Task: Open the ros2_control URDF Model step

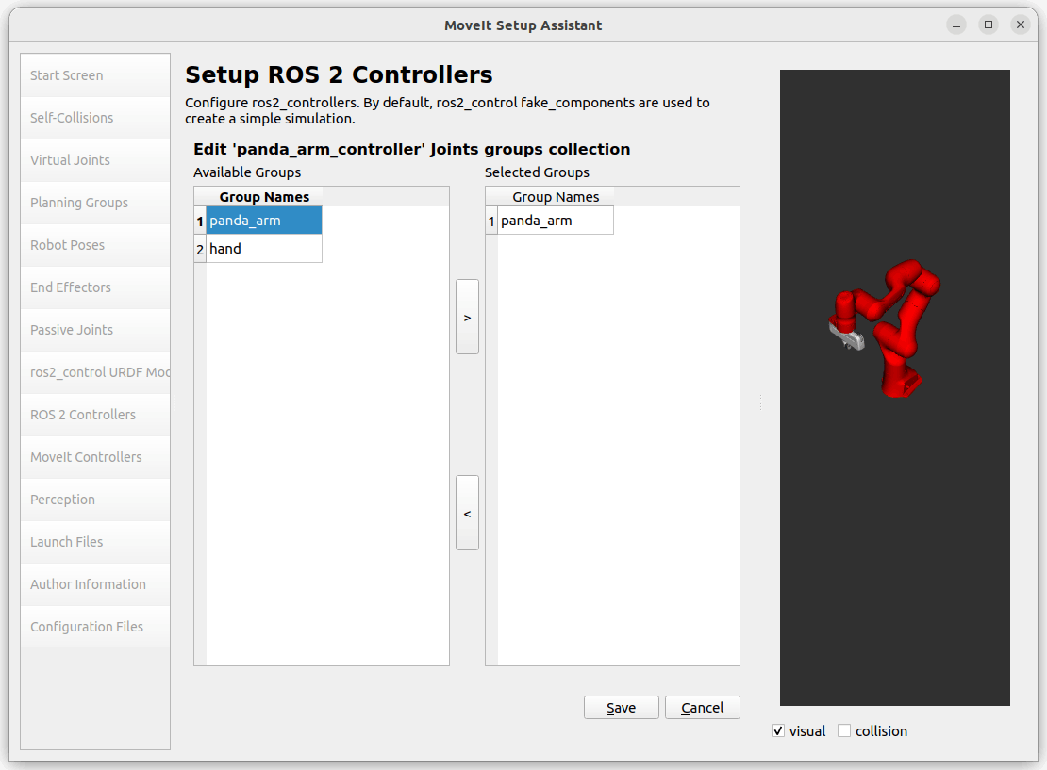Action: coord(95,372)
